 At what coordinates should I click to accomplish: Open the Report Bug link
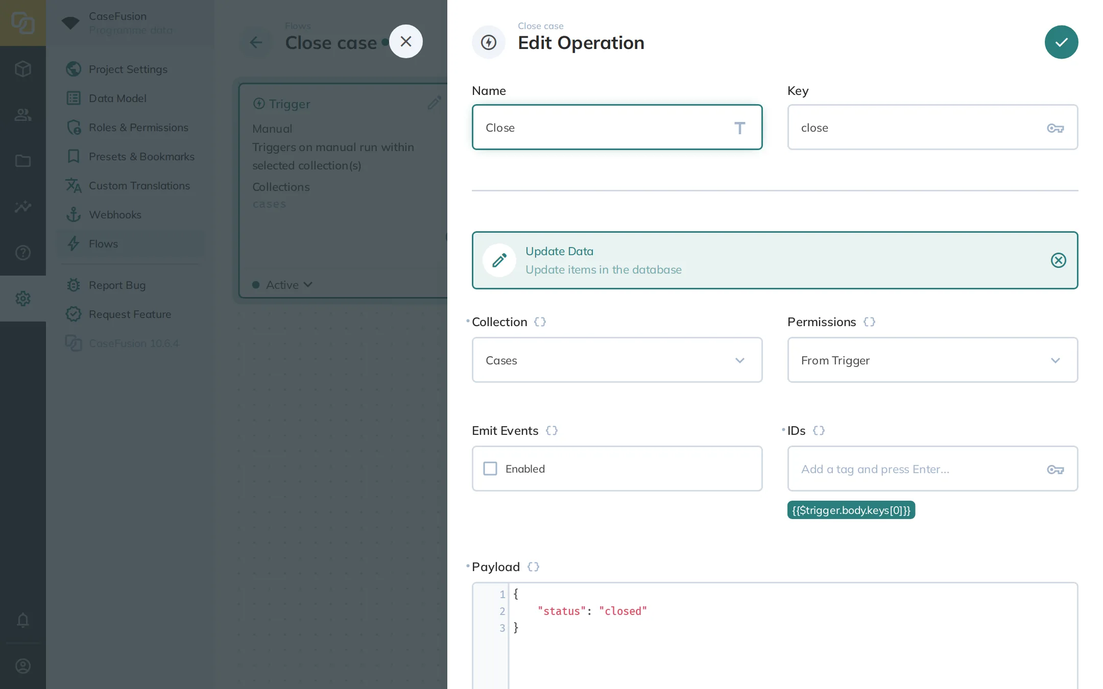pos(130,285)
